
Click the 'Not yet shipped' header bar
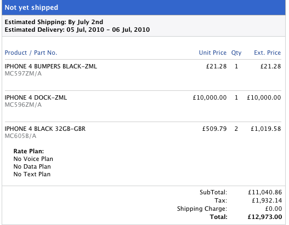coord(144,8)
